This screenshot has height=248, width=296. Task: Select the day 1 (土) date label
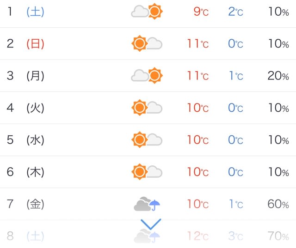click(x=25, y=12)
